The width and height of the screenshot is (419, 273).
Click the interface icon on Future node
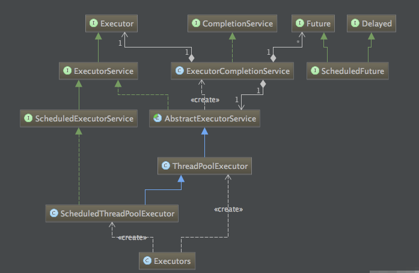(x=300, y=23)
